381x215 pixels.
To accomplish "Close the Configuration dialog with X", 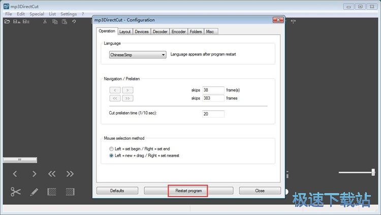I will click(278, 20).
